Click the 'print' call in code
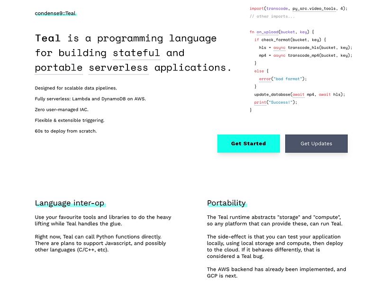379x284 pixels. [x=260, y=102]
